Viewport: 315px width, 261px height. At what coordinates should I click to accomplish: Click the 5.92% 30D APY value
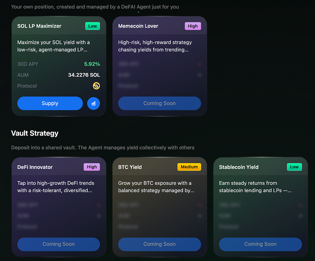coord(92,64)
